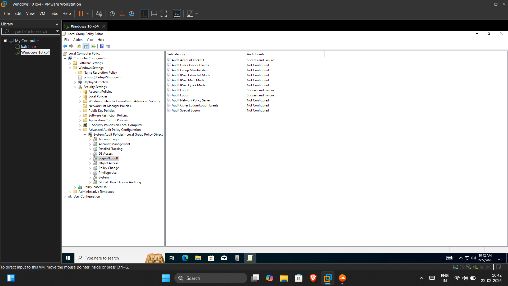
Task: Click Send Ctrl+Alt+Del icon in VMware toolbar
Action: pos(99,14)
